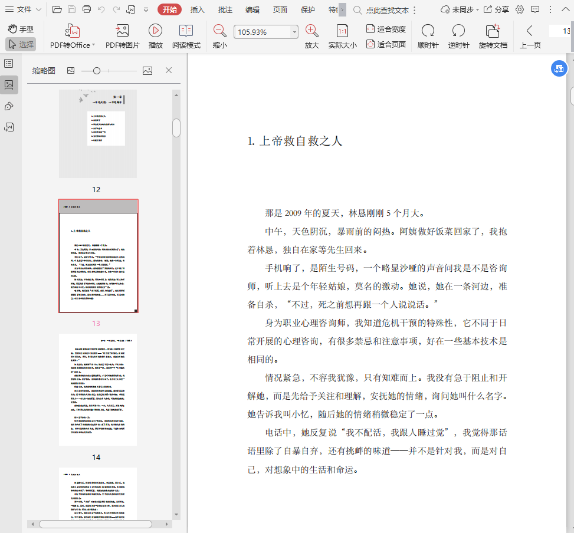Select page 14 thumbnail
Image resolution: width=574 pixels, height=533 pixels.
(98, 390)
